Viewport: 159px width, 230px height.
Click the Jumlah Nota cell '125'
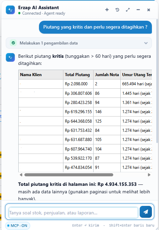[107, 121]
